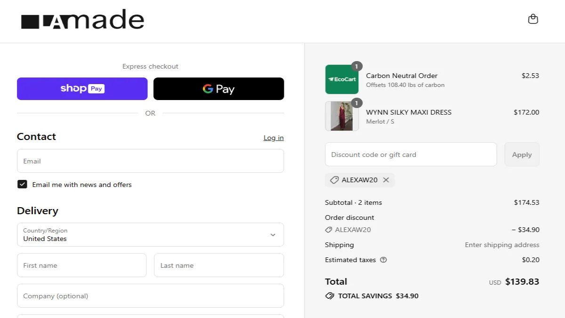Click the $2.53 carbon offset price
Viewport: 565px width, 318px height.
coord(530,76)
